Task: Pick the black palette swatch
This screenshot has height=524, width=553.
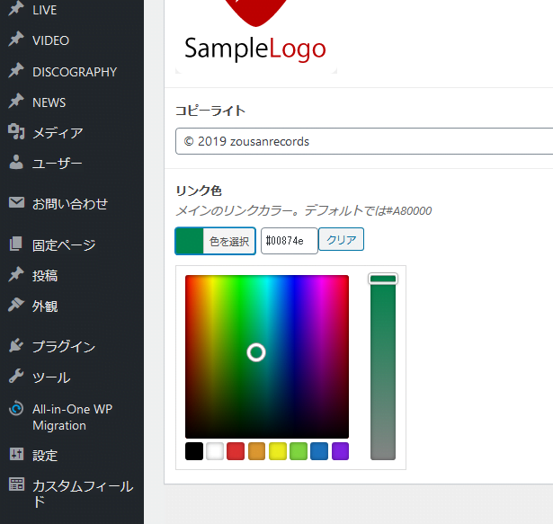Action: [194, 451]
